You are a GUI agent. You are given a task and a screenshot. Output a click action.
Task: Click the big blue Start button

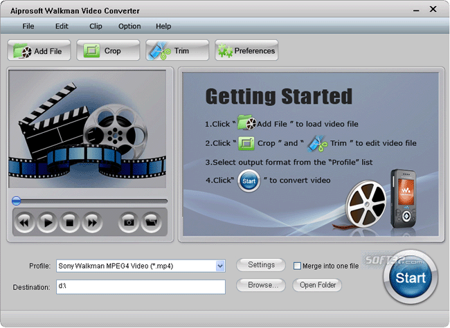[x=411, y=277]
